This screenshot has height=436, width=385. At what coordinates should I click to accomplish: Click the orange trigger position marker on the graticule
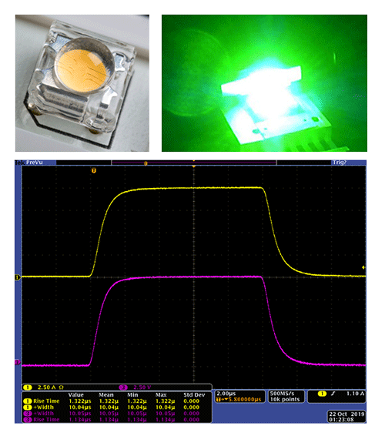[94, 170]
